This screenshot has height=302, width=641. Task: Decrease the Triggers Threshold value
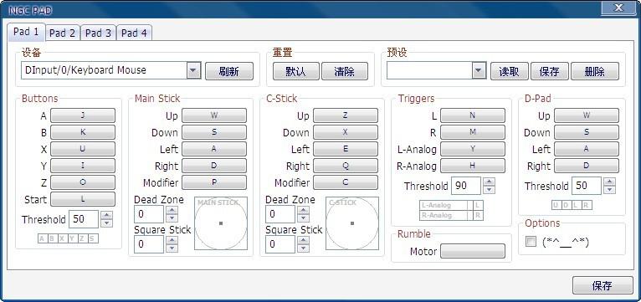pos(489,190)
